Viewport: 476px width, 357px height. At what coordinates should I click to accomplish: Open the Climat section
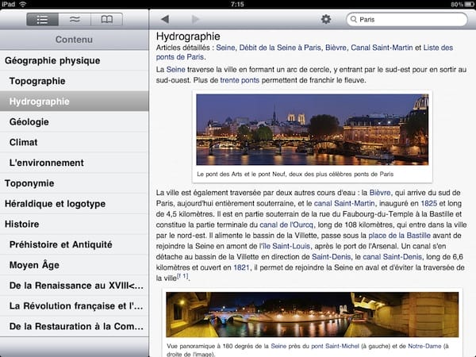click(24, 142)
